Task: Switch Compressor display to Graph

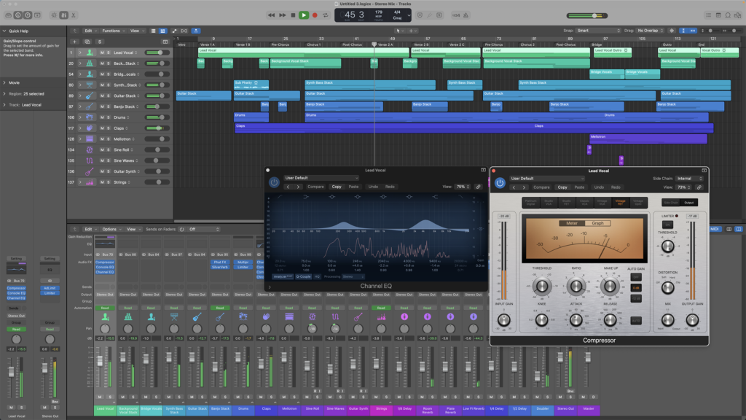Action: click(x=597, y=223)
